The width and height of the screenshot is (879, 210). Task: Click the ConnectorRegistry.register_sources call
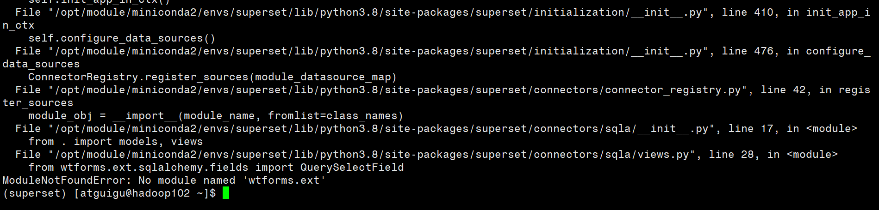[x=138, y=77]
